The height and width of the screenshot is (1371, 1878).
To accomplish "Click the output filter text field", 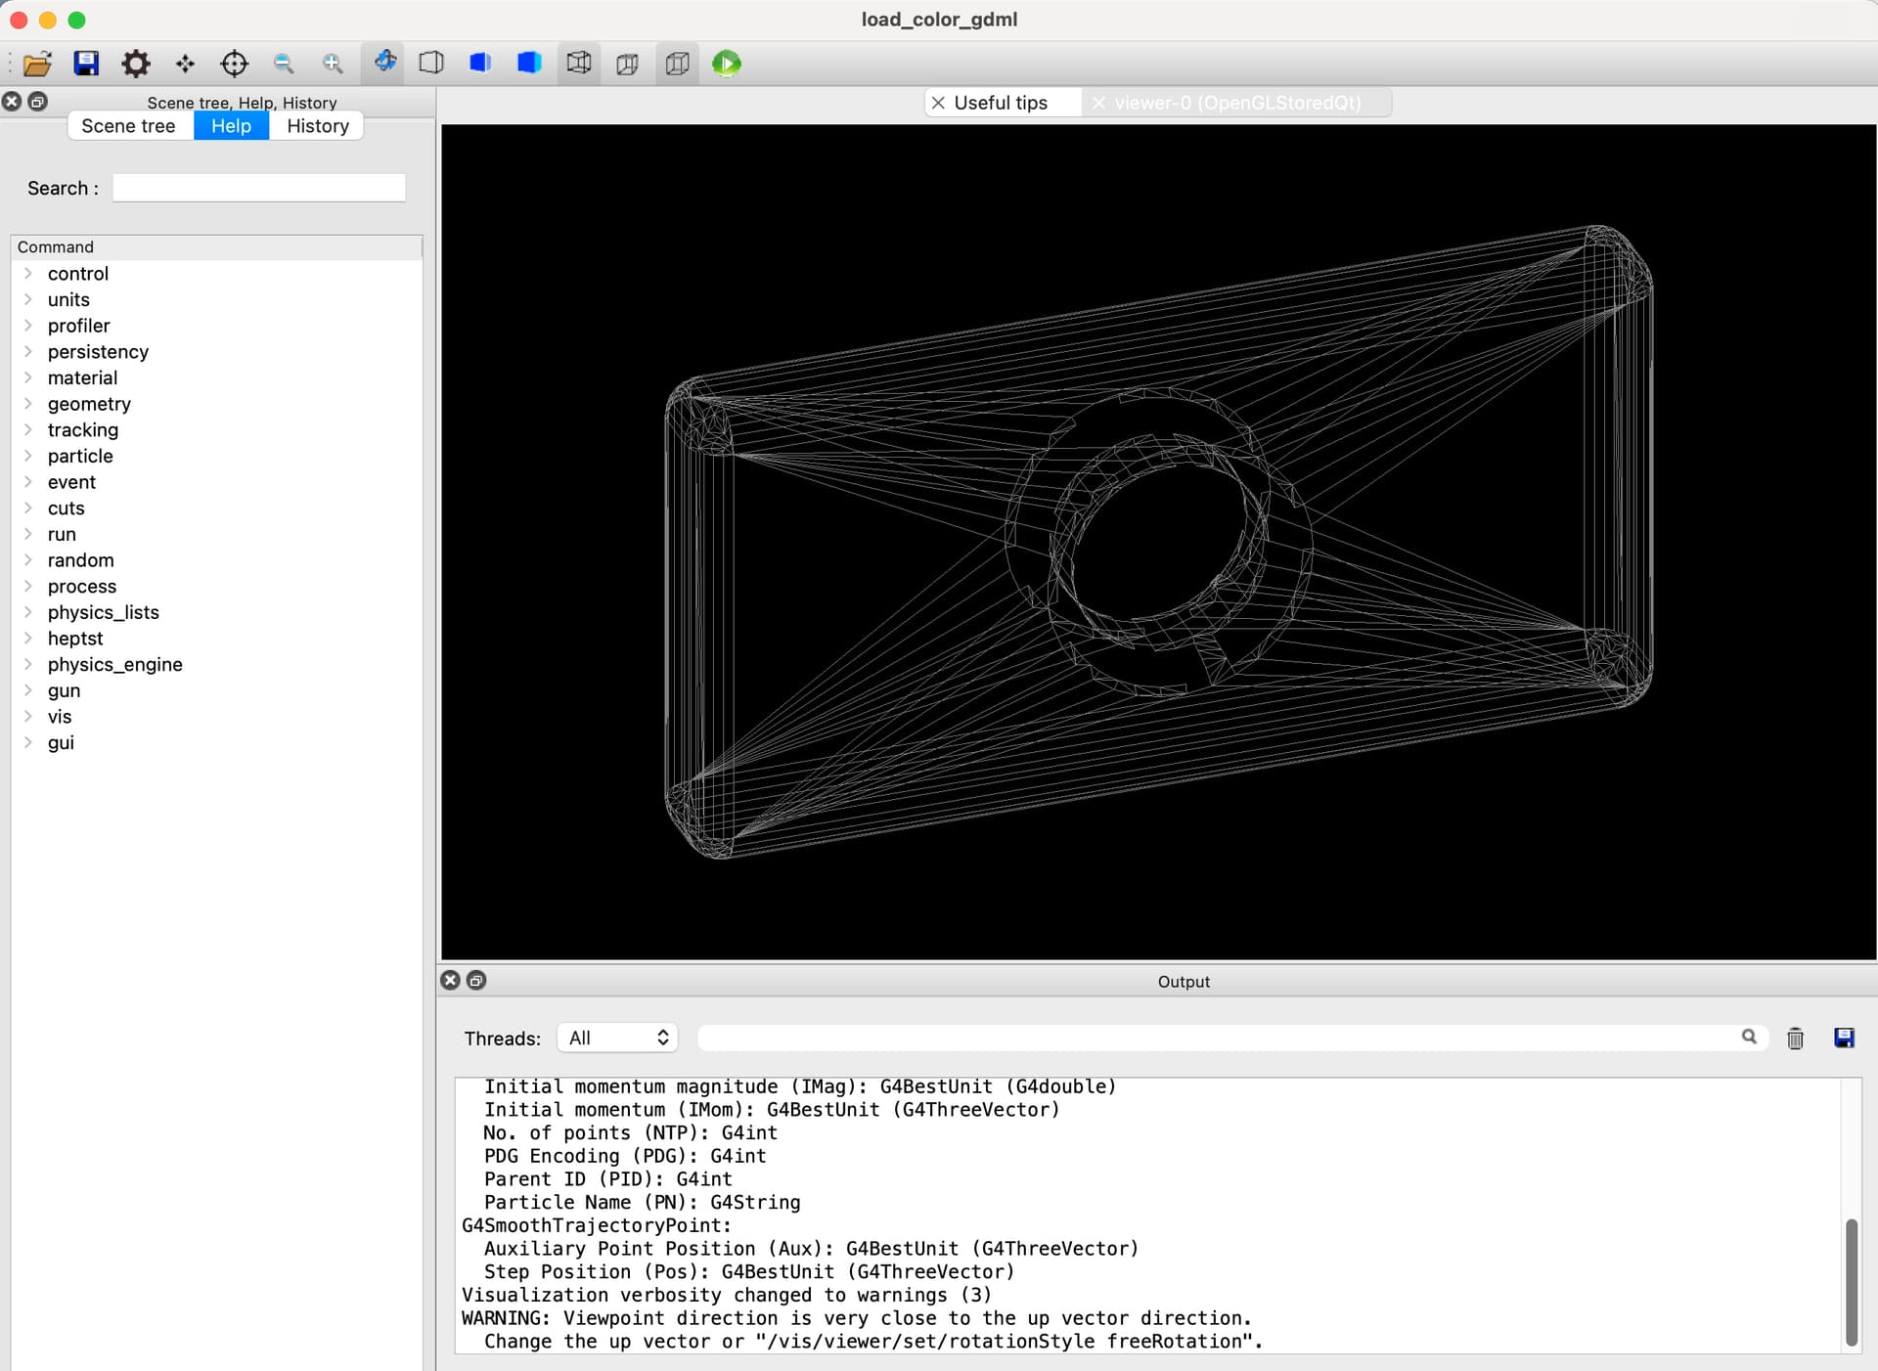I will pyautogui.click(x=1218, y=1038).
